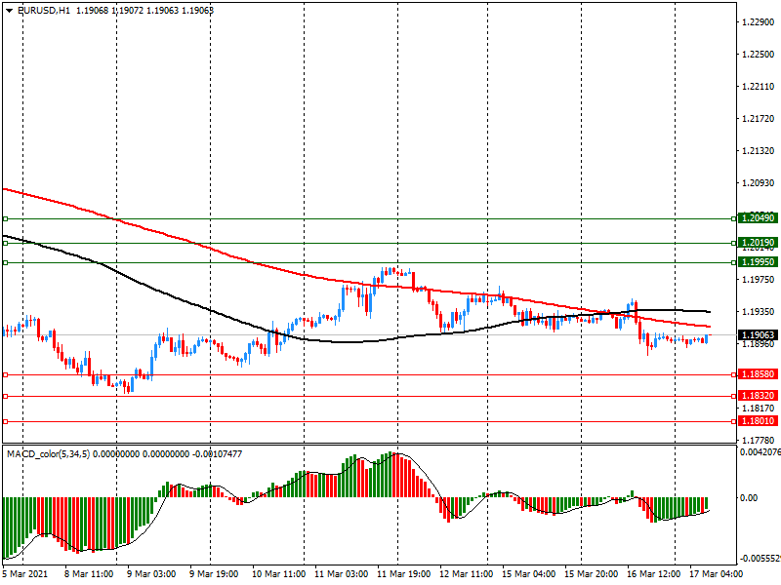
Task: Select the red 1.18580 support price label
Action: click(x=758, y=374)
